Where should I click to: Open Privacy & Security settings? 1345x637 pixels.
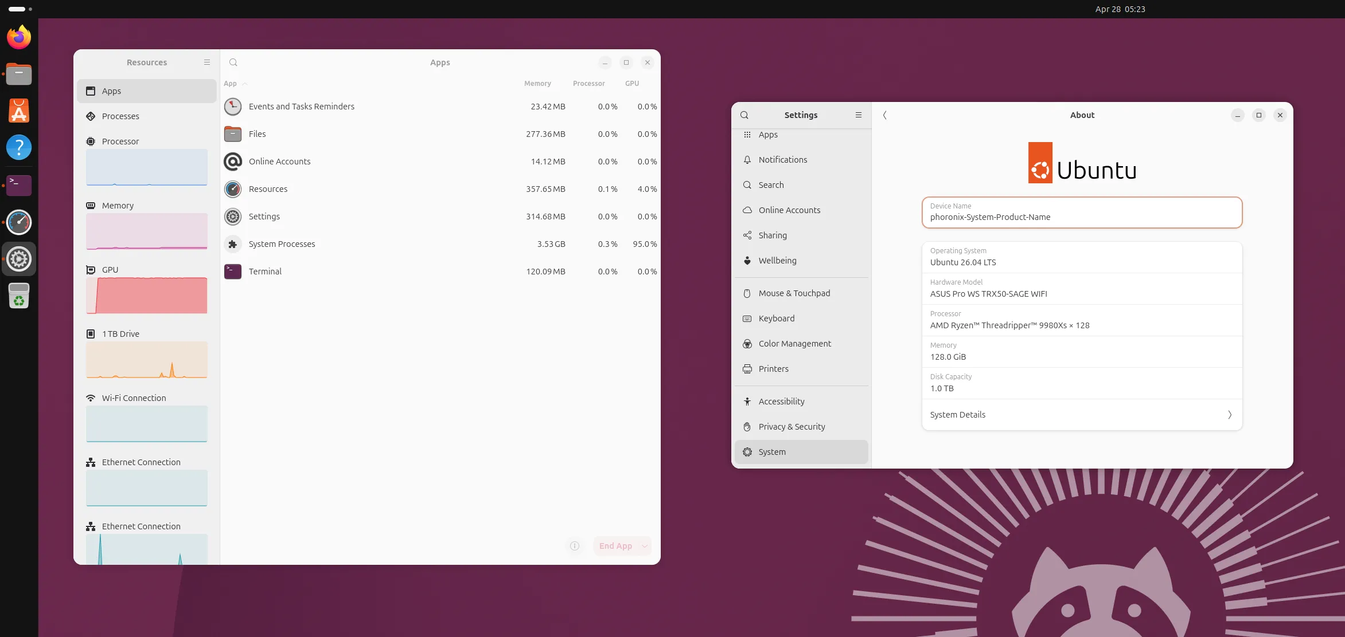point(792,426)
